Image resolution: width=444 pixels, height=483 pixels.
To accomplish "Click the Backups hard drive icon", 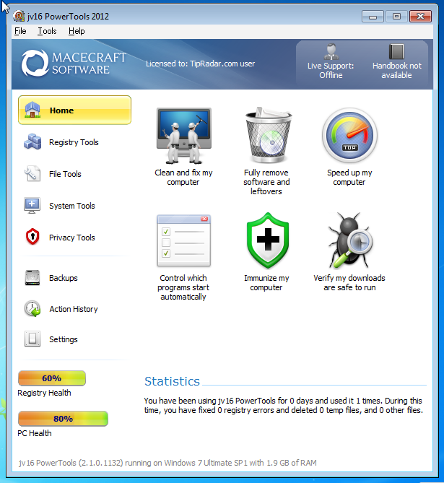I will 32,277.
